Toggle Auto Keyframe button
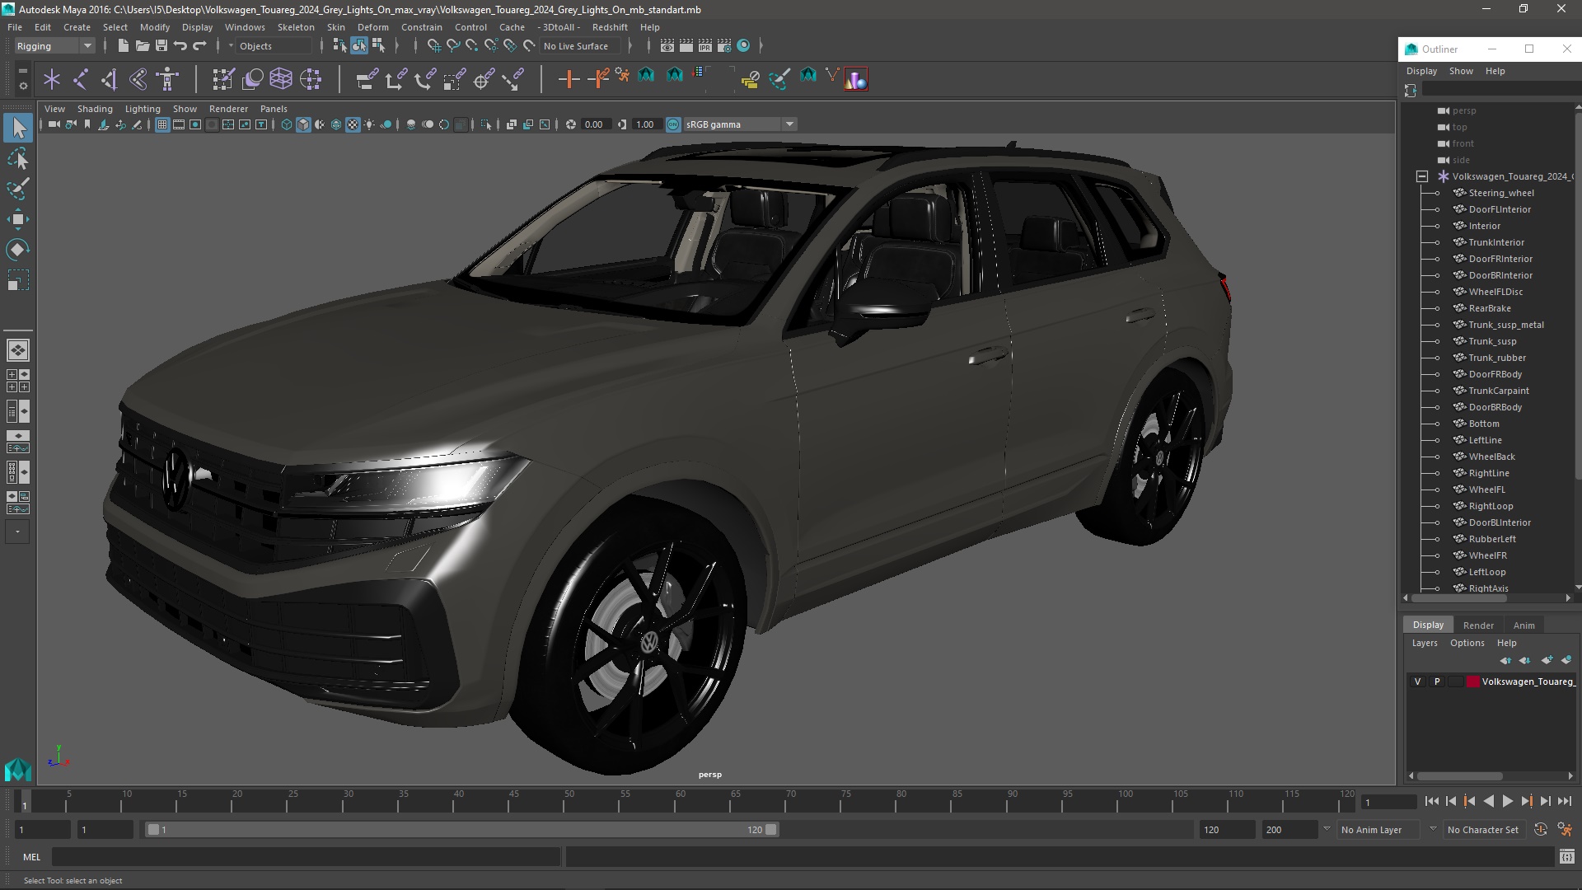Image resolution: width=1582 pixels, height=890 pixels. point(1541,830)
